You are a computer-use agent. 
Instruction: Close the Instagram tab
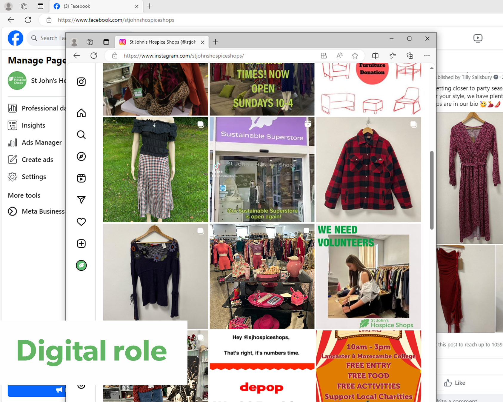[203, 42]
